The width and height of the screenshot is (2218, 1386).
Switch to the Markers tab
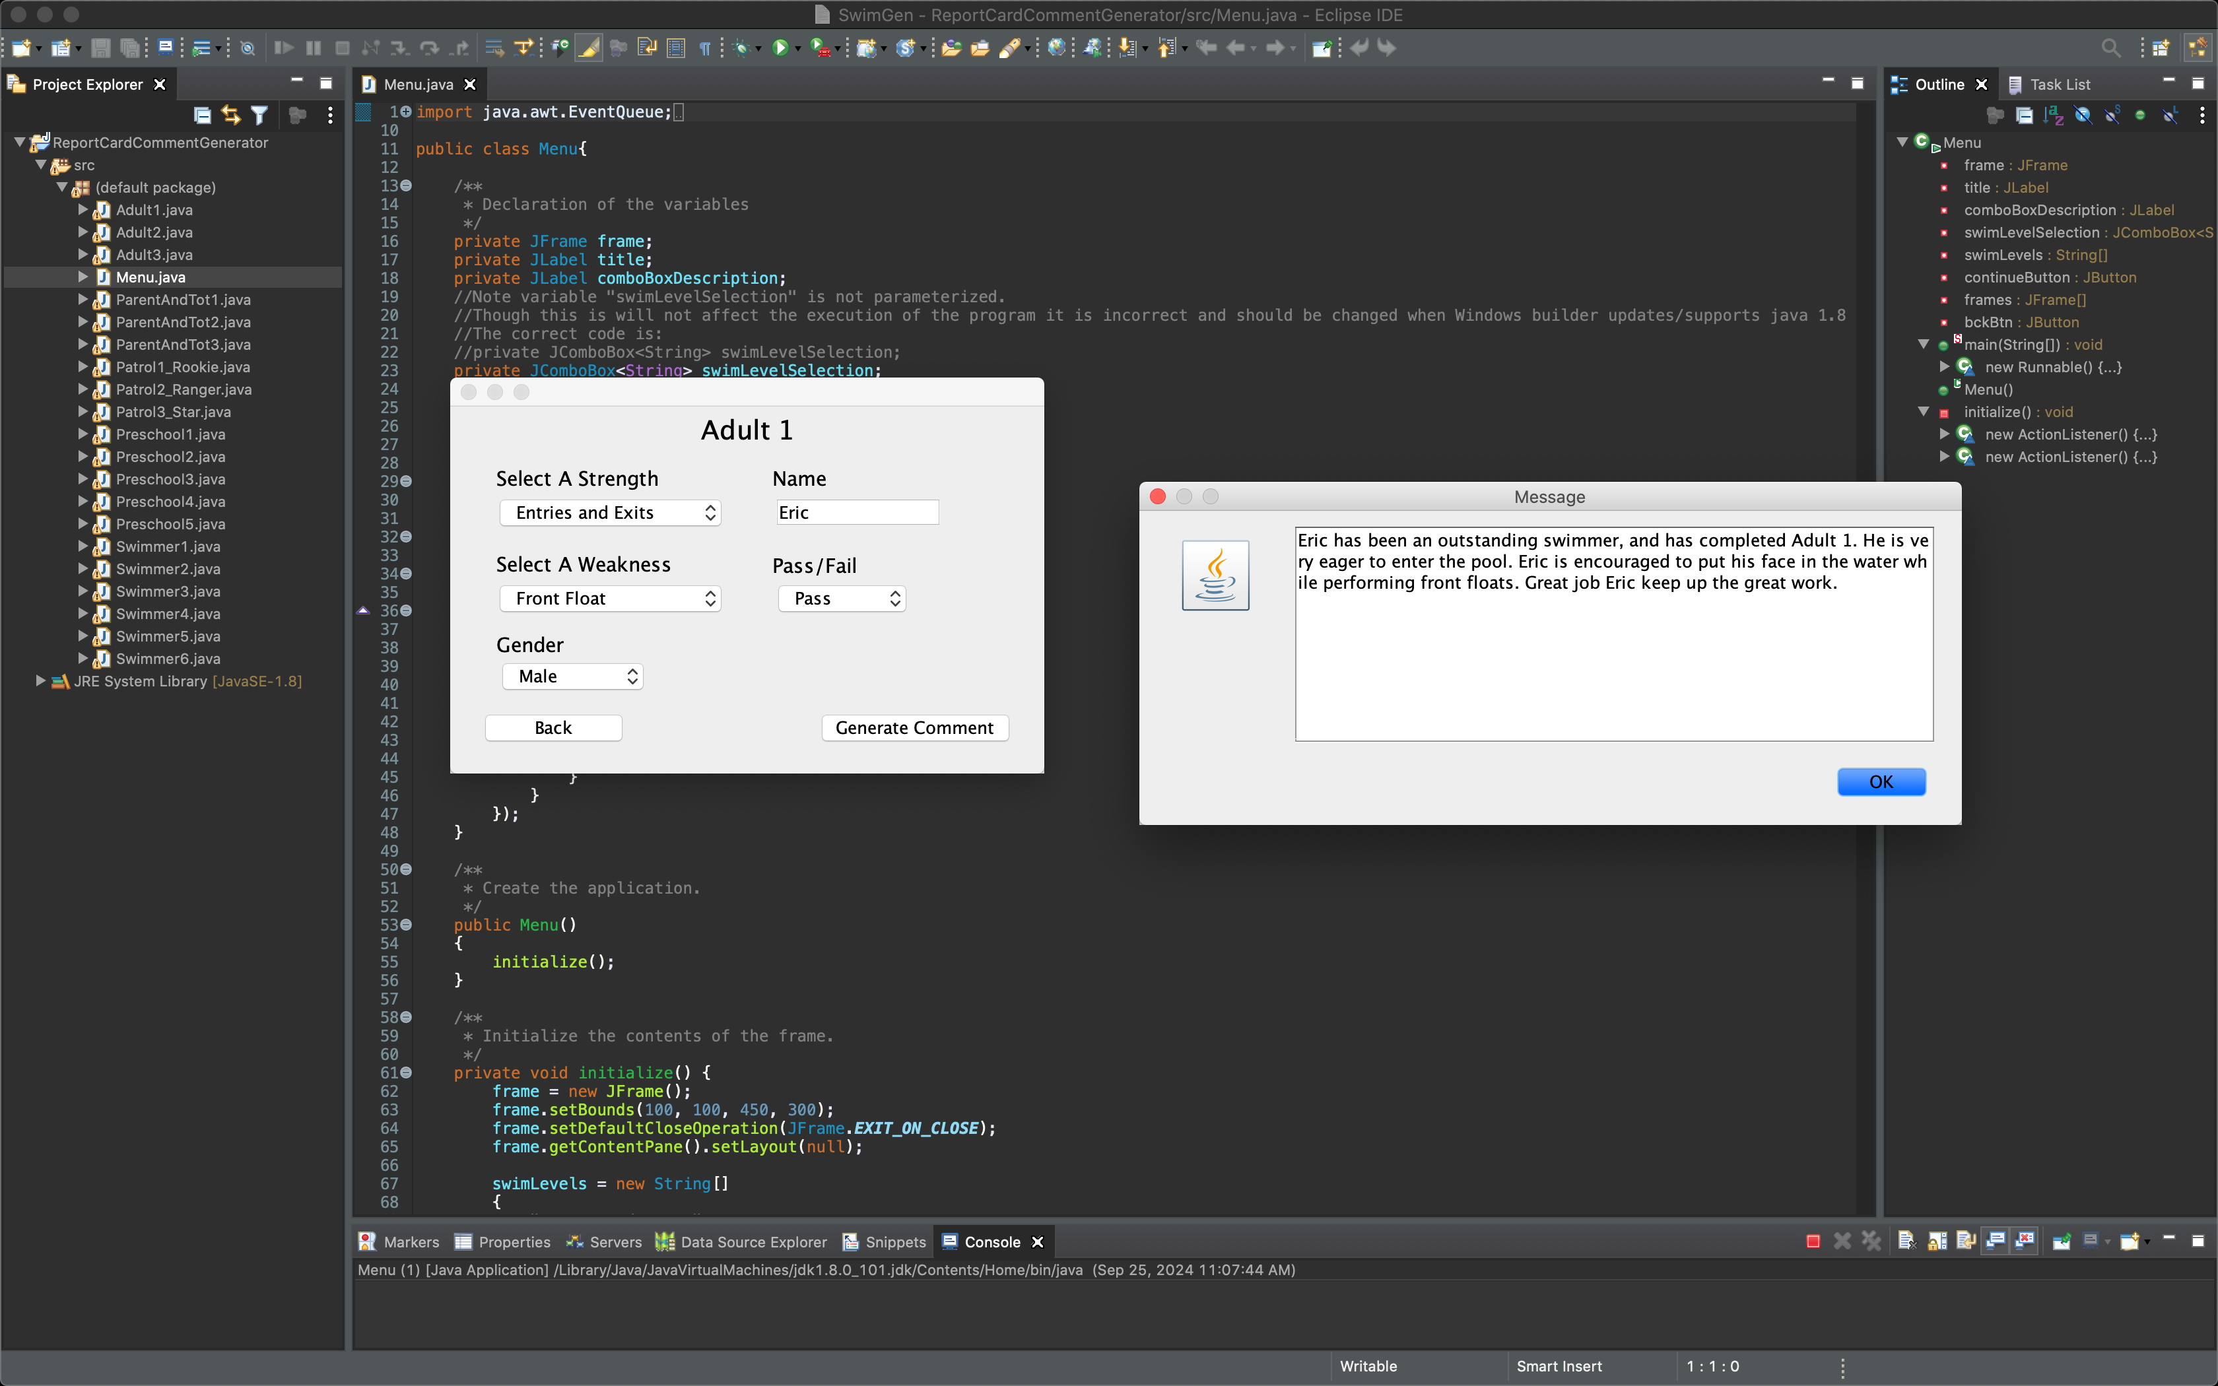point(399,1242)
